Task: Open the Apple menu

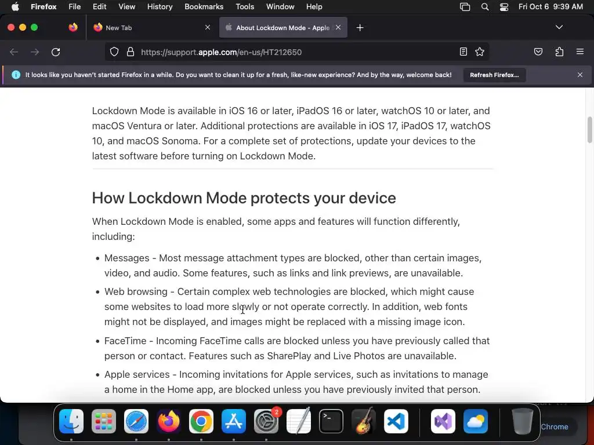Action: pos(15,6)
